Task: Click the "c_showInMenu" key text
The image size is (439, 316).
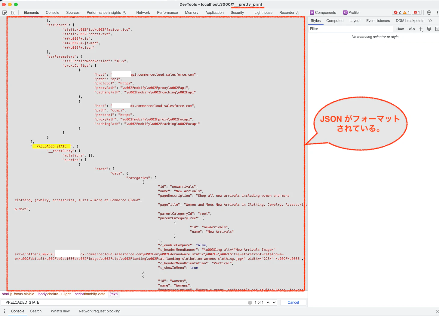Action: [x=172, y=268]
